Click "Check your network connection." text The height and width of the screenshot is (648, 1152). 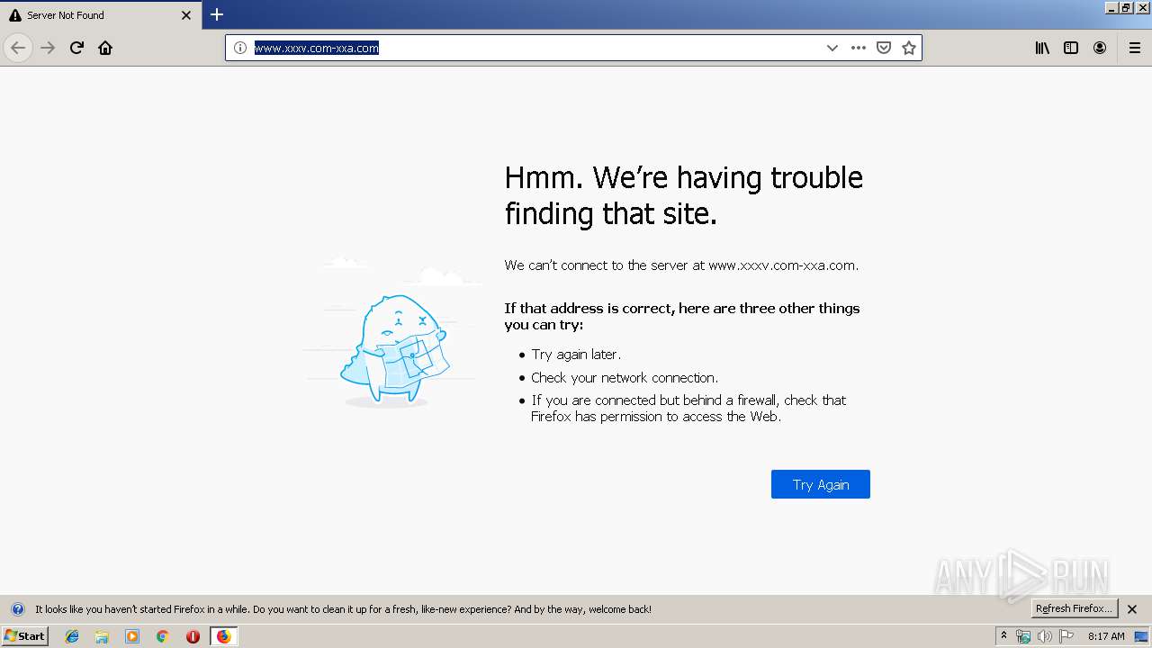tap(625, 378)
